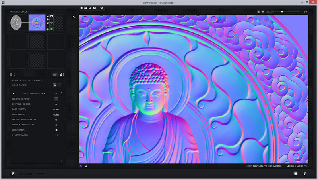Click the Cage Material ID value

click(x=56, y=125)
